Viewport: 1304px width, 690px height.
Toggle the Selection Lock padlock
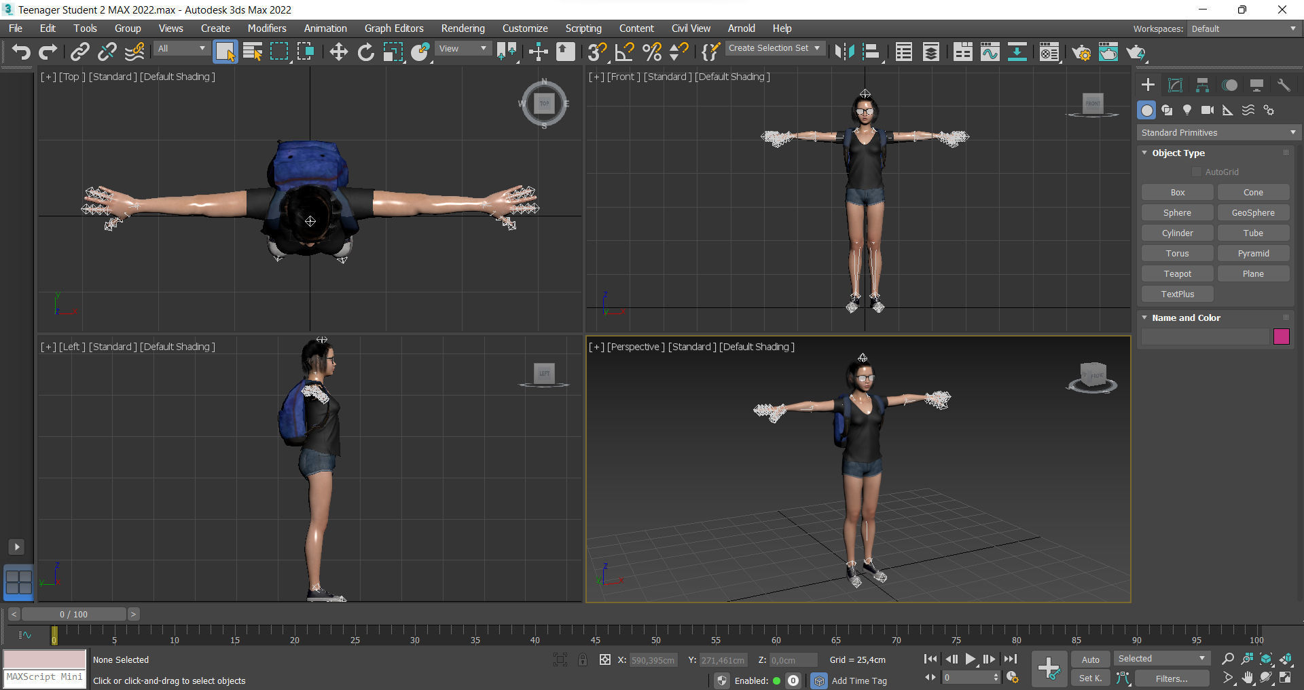click(583, 659)
